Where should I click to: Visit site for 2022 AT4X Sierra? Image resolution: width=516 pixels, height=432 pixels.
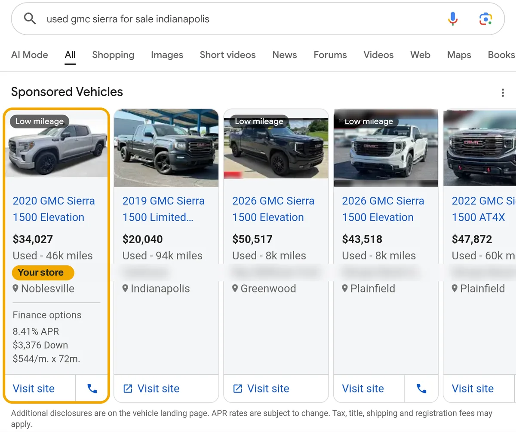tap(473, 389)
